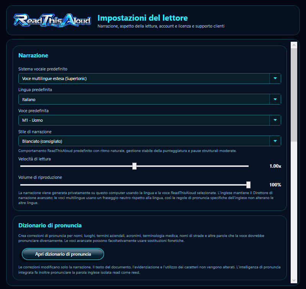Click the Velocità di lettura label
The height and width of the screenshot is (289, 306).
click(34, 159)
